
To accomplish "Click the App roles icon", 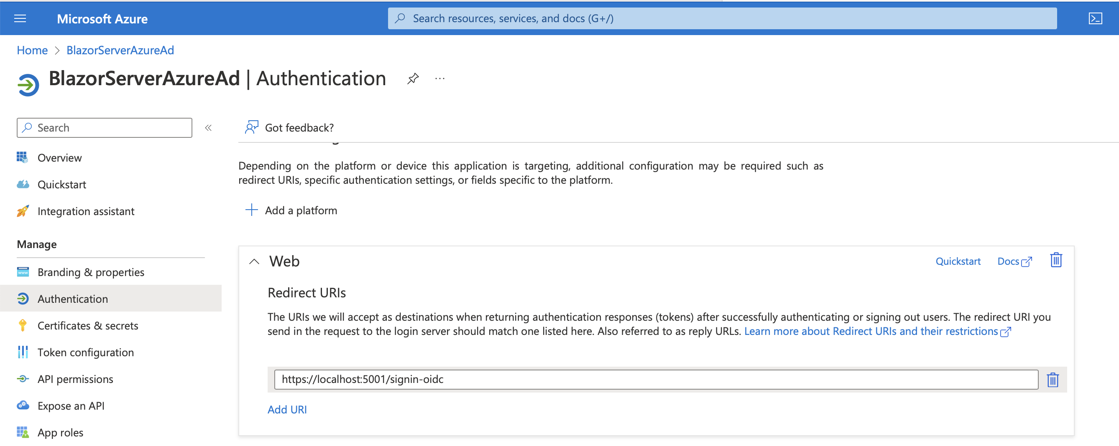I will [23, 433].
